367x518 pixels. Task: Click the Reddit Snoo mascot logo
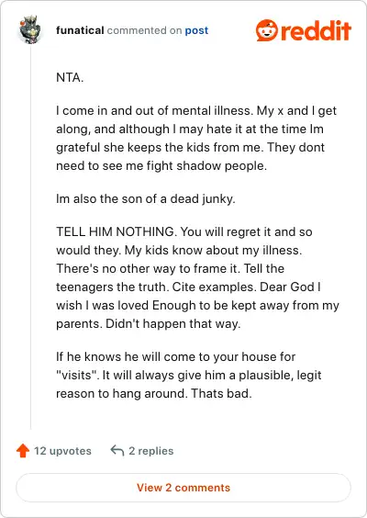267,30
